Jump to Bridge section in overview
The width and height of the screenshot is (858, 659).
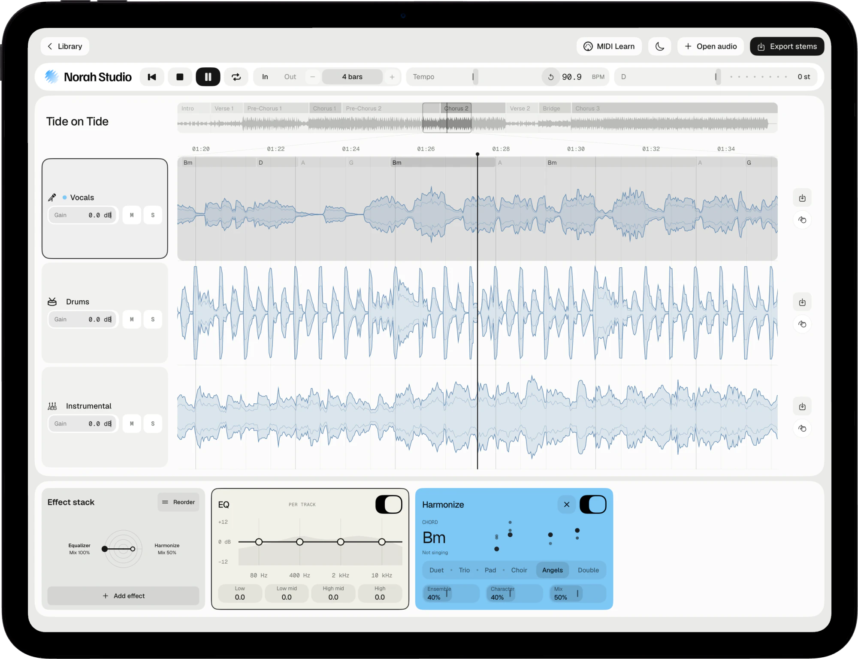coord(555,109)
